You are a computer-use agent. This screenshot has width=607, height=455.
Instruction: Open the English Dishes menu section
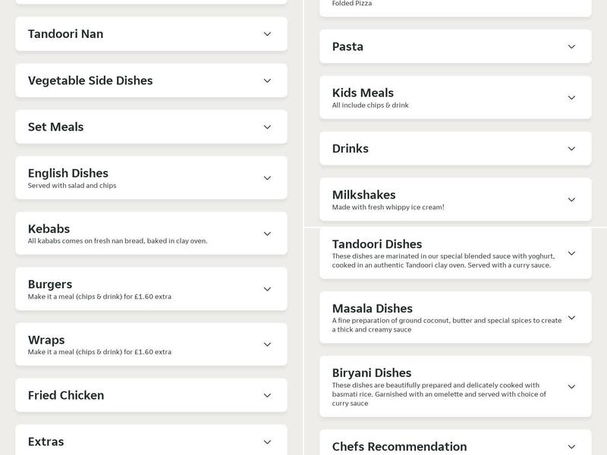[152, 177]
